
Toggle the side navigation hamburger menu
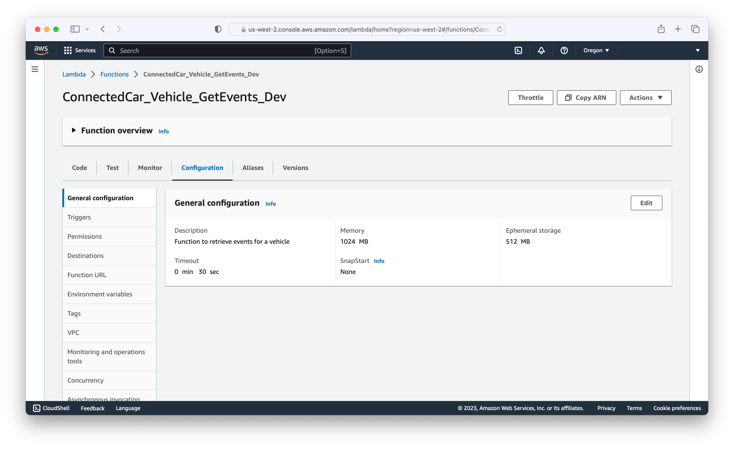(x=35, y=69)
